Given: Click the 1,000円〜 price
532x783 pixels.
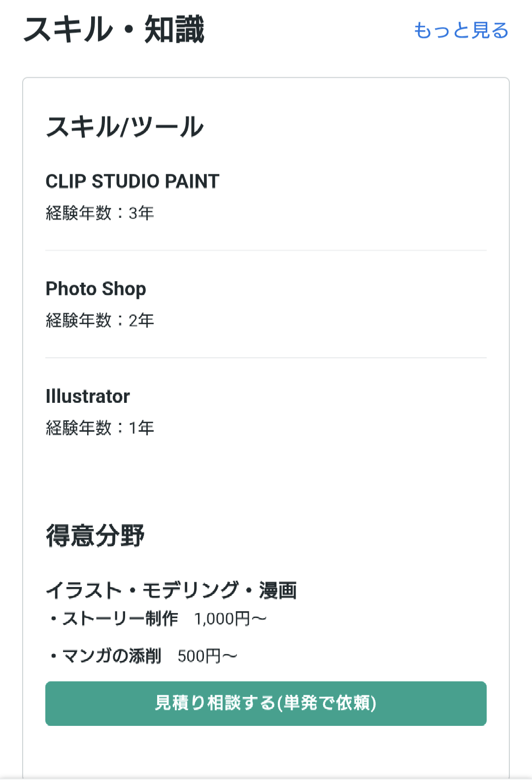Looking at the screenshot, I should (x=230, y=619).
